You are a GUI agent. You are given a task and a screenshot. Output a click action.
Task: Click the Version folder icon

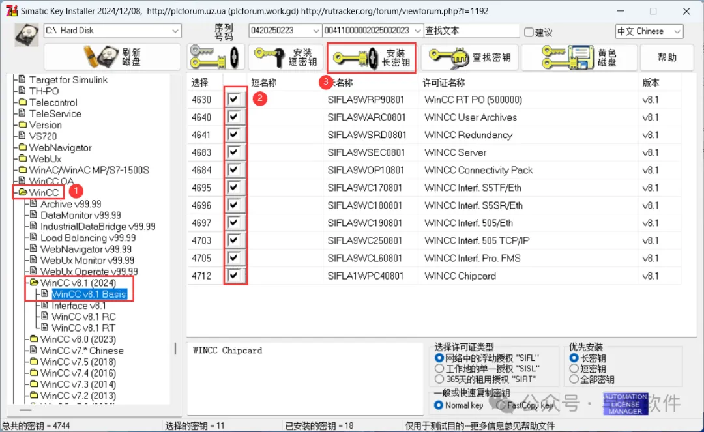point(22,124)
